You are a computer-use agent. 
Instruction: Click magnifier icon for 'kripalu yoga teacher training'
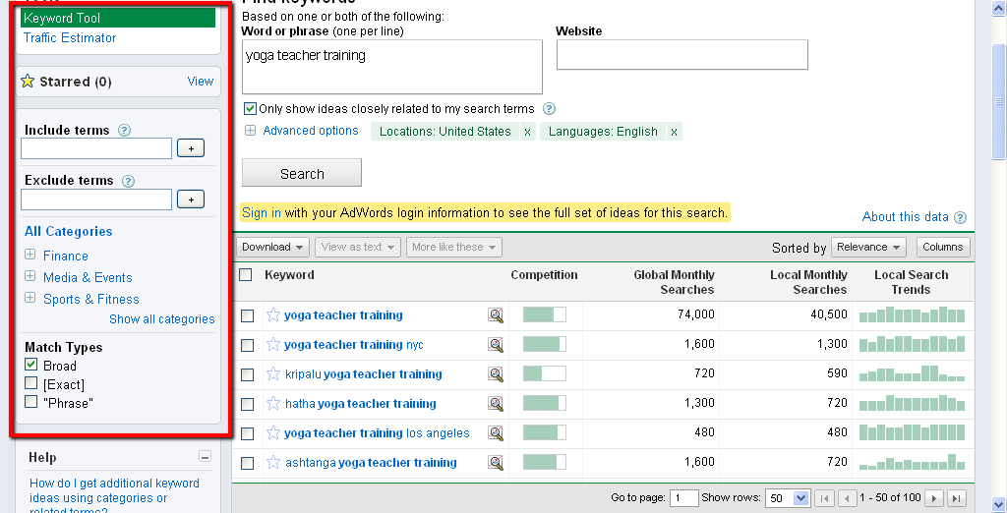pos(496,374)
